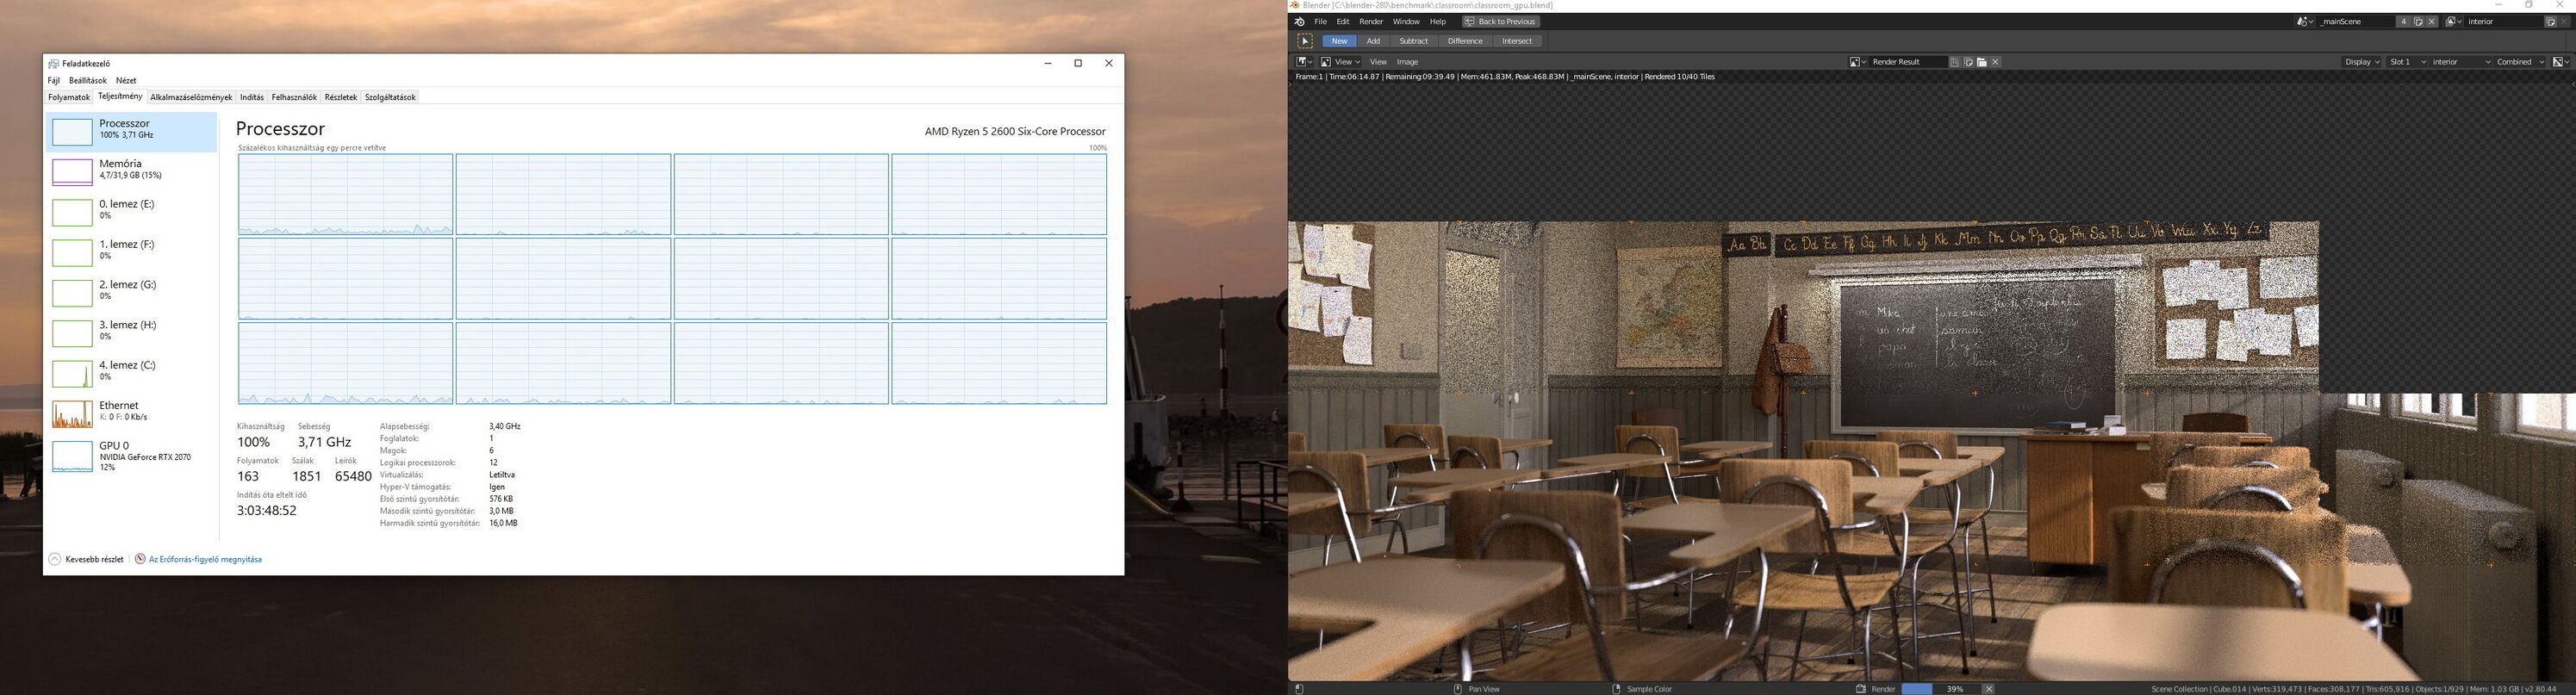Unlink the Render Result image with X icon
2576x695 pixels.
click(1995, 62)
